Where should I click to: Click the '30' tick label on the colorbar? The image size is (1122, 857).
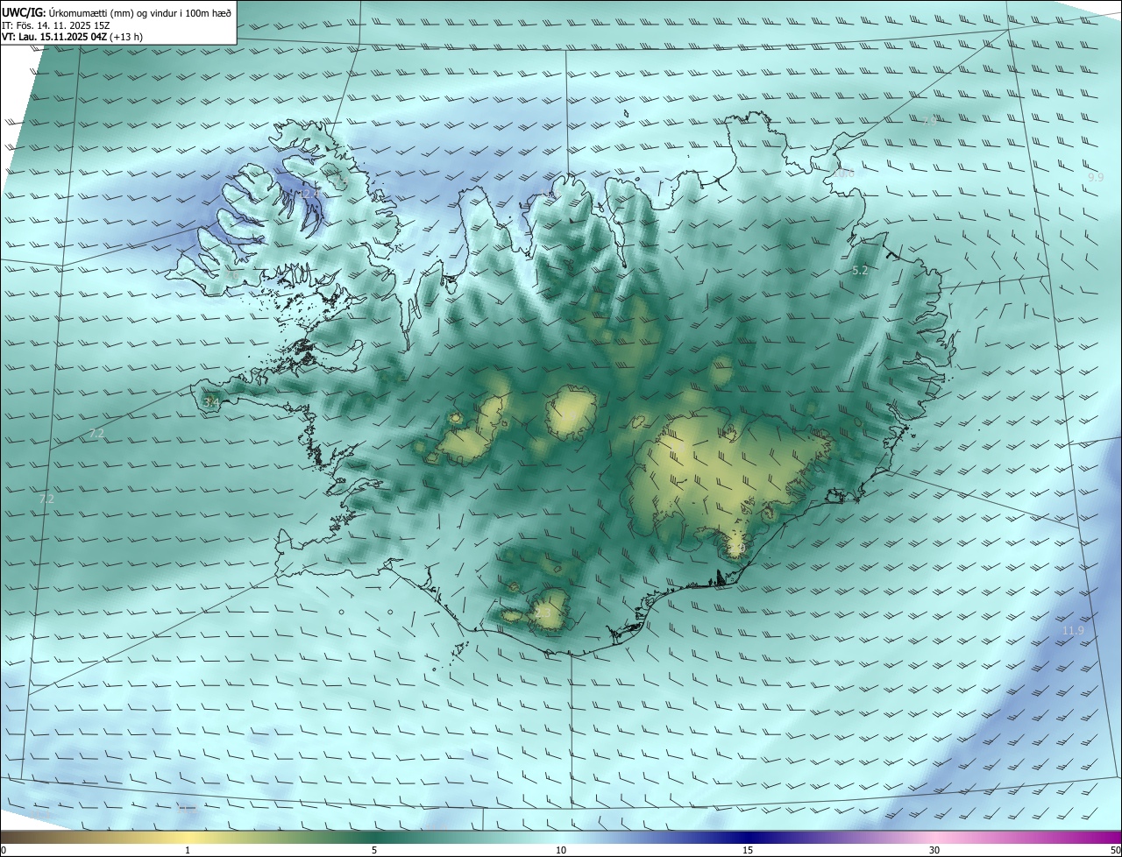pos(934,850)
